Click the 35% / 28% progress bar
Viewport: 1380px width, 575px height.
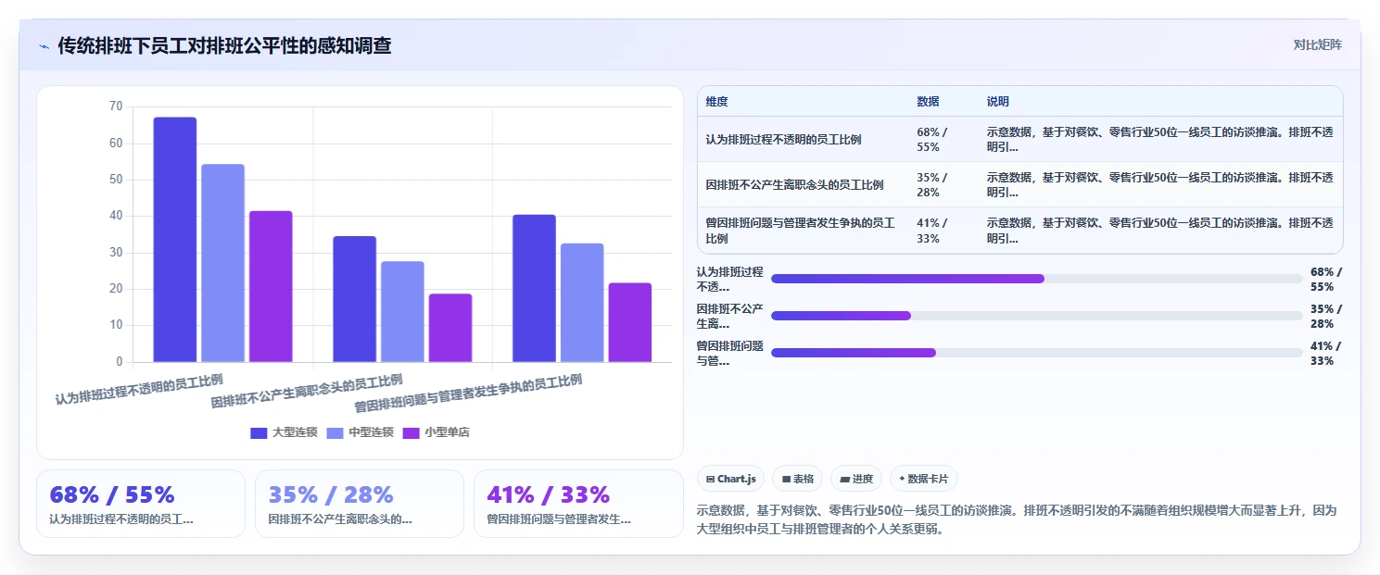tap(1036, 316)
